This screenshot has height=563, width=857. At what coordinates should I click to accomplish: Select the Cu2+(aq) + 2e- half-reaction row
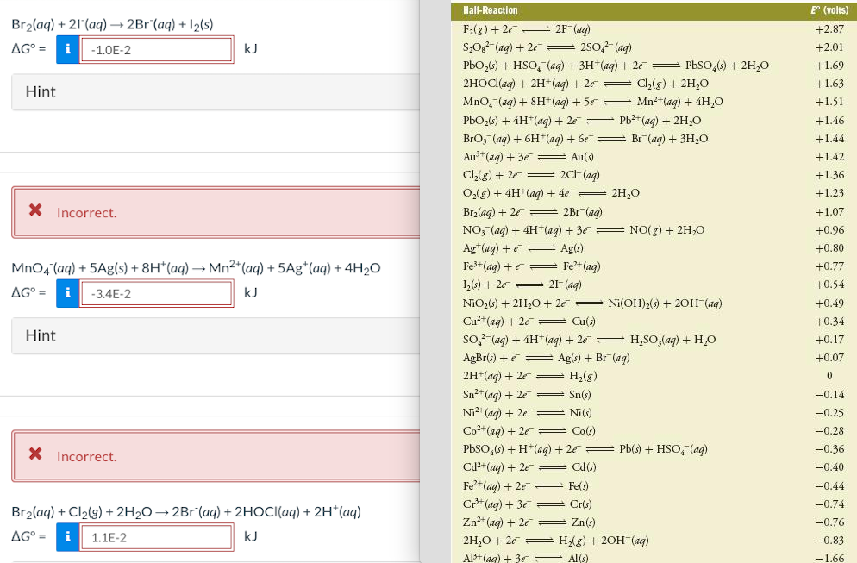(654, 322)
